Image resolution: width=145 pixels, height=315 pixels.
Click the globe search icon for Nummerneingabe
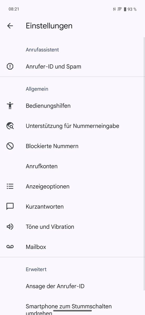point(10,126)
